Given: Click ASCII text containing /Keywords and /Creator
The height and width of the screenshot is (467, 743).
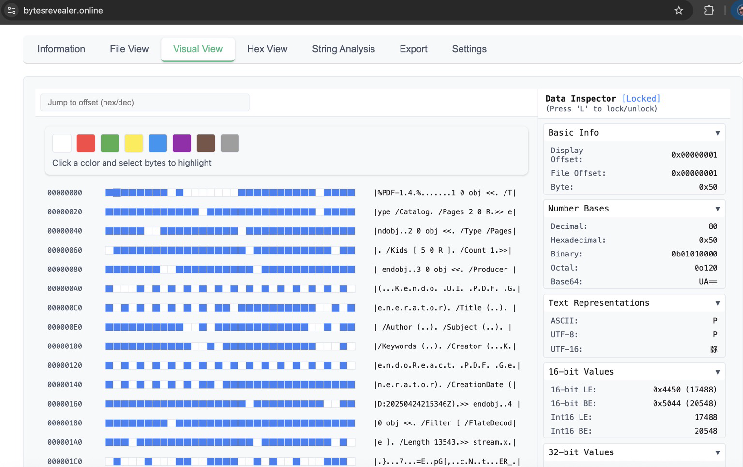Looking at the screenshot, I should pos(445,346).
